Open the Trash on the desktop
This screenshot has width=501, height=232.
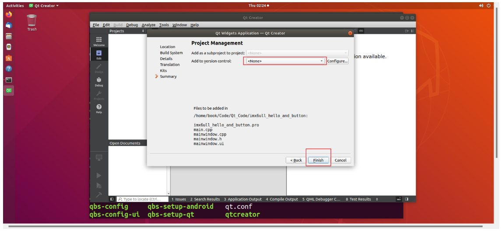(x=32, y=23)
